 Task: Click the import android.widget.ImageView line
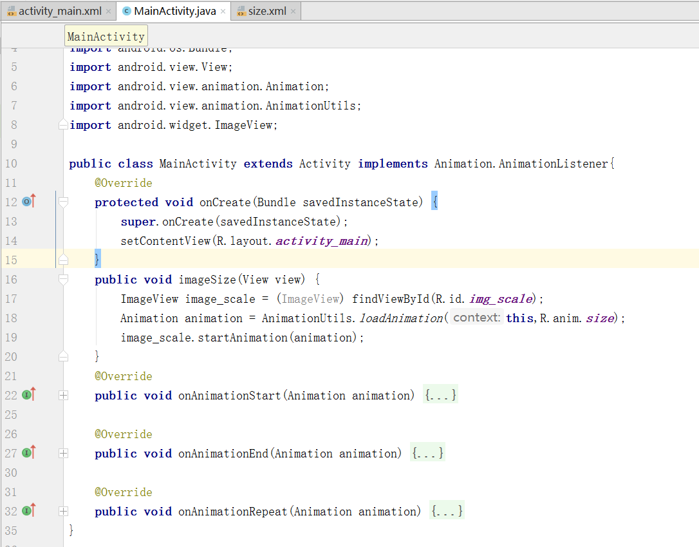coord(173,125)
